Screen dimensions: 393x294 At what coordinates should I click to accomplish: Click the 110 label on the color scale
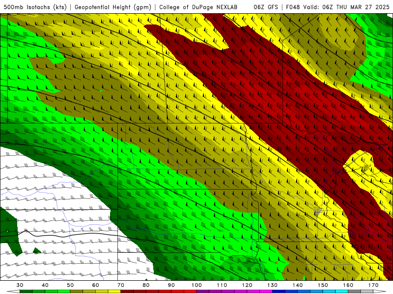(x=222, y=285)
